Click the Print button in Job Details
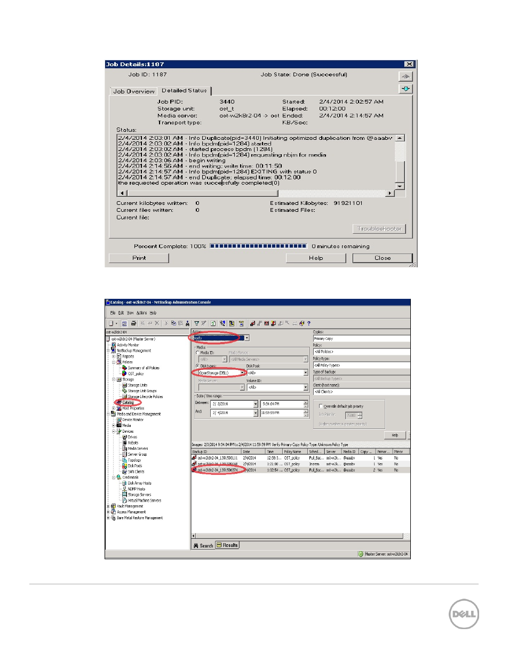The width and height of the screenshot is (509, 659). [x=139, y=258]
